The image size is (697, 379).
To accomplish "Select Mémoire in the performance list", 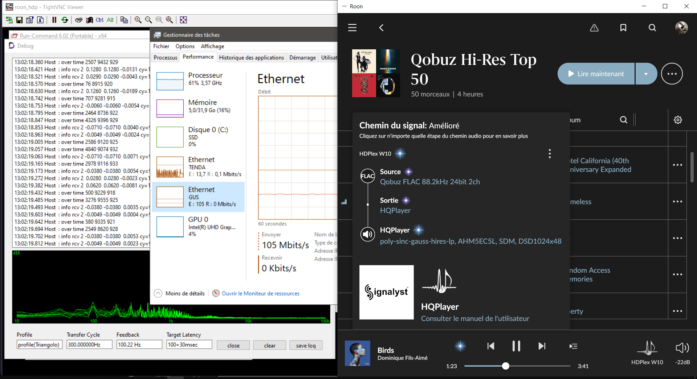I will [x=198, y=108].
